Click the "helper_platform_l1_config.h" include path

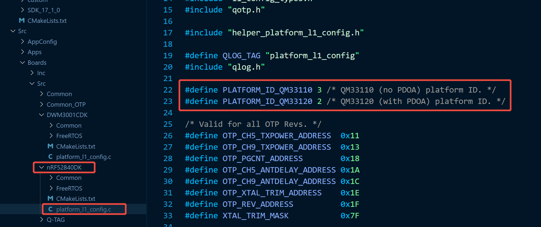pos(296,33)
